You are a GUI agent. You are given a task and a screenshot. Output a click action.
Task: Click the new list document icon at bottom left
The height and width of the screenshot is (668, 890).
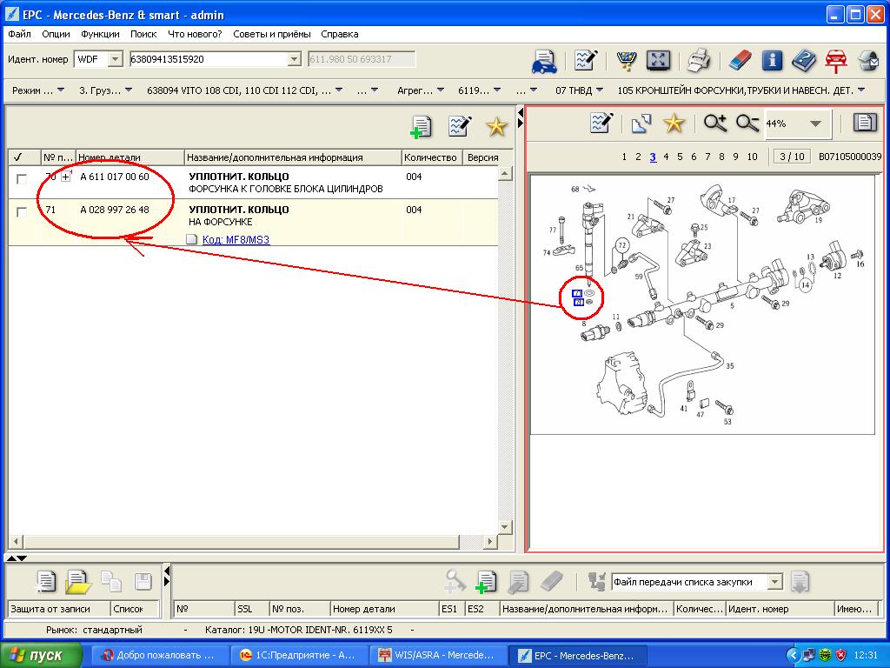point(45,582)
